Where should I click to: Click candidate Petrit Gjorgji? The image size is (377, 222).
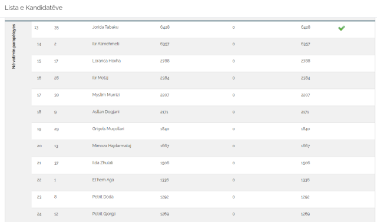pos(104,214)
